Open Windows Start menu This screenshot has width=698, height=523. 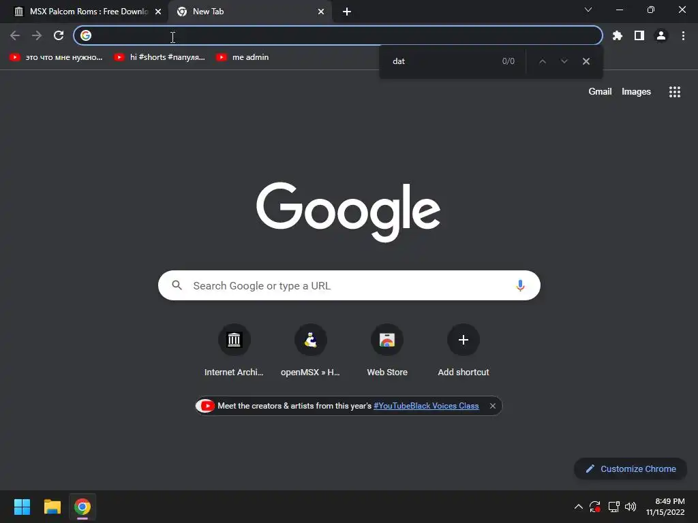22,507
